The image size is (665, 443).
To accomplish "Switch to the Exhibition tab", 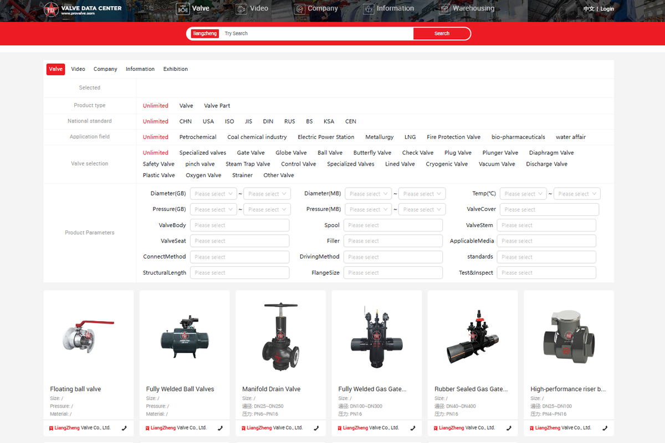I will [175, 69].
